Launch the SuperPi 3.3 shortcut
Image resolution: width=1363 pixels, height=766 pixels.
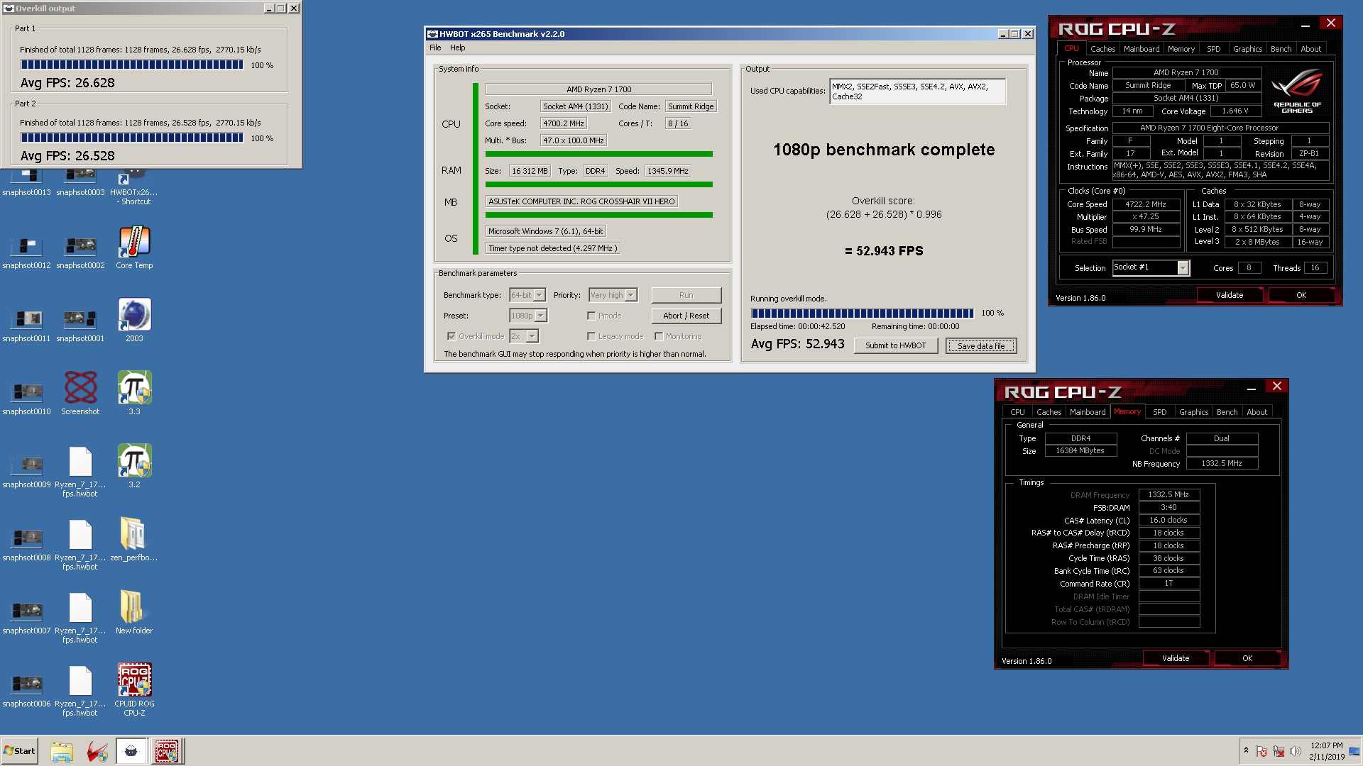tap(134, 394)
